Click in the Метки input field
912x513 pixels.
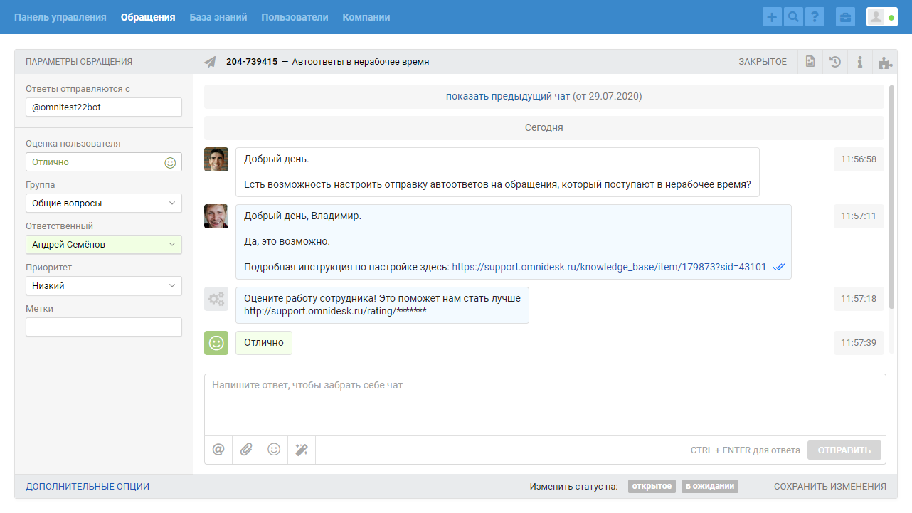click(x=104, y=327)
